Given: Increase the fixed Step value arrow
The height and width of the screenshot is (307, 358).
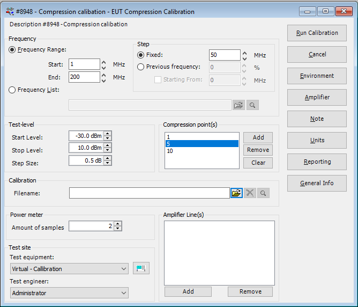Looking at the screenshot, I should click(x=244, y=53).
